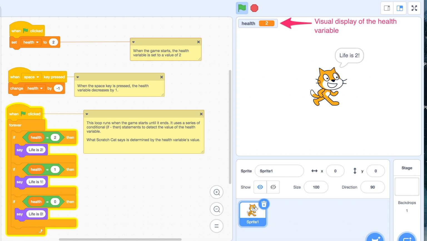Click the Size field showing 100

[316, 187]
